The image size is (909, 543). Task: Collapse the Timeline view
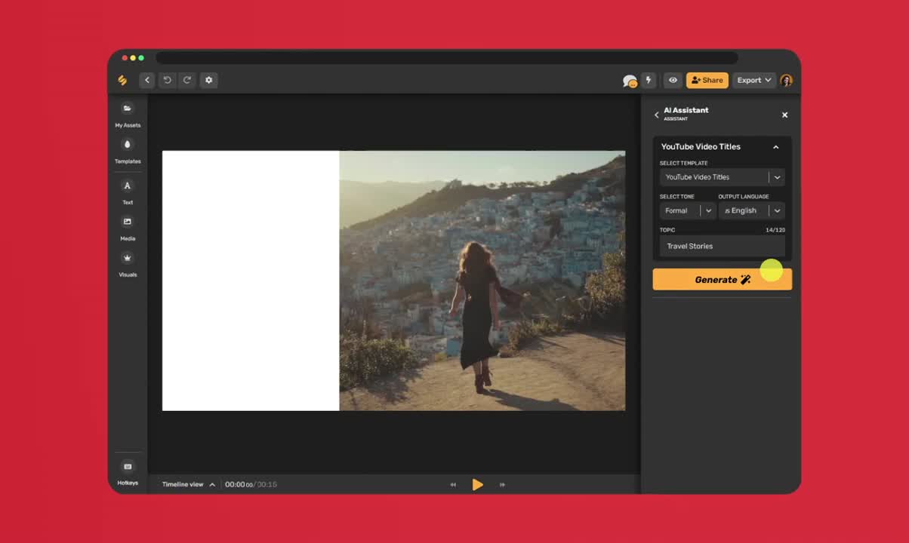click(212, 484)
